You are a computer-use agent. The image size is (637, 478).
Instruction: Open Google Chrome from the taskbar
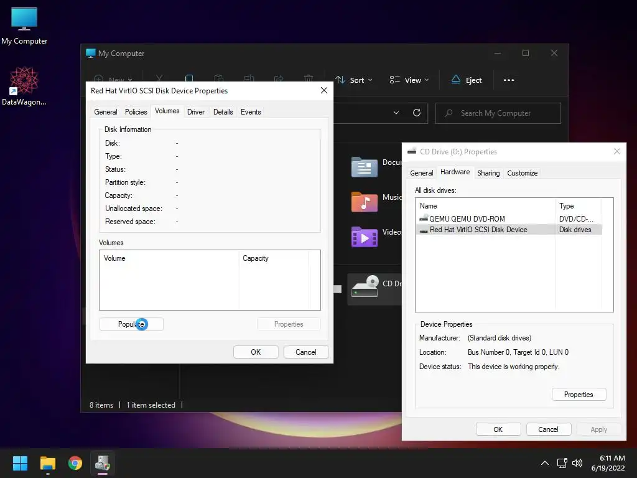tap(75, 463)
